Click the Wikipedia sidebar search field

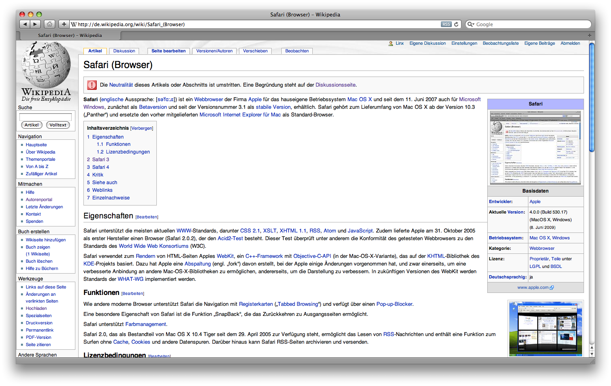coord(46,117)
